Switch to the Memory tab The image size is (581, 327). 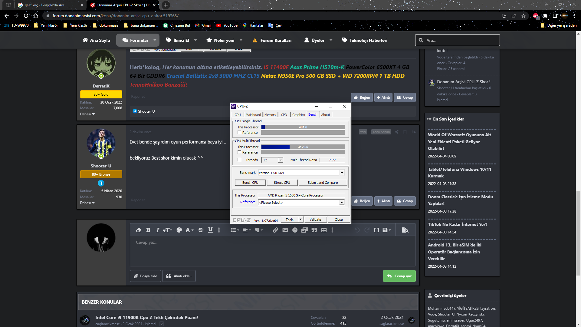[270, 115]
